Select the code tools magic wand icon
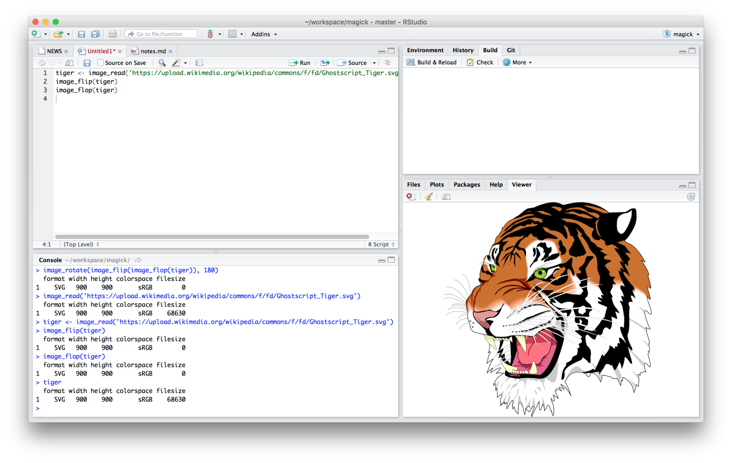This screenshot has height=463, width=732. click(x=177, y=63)
